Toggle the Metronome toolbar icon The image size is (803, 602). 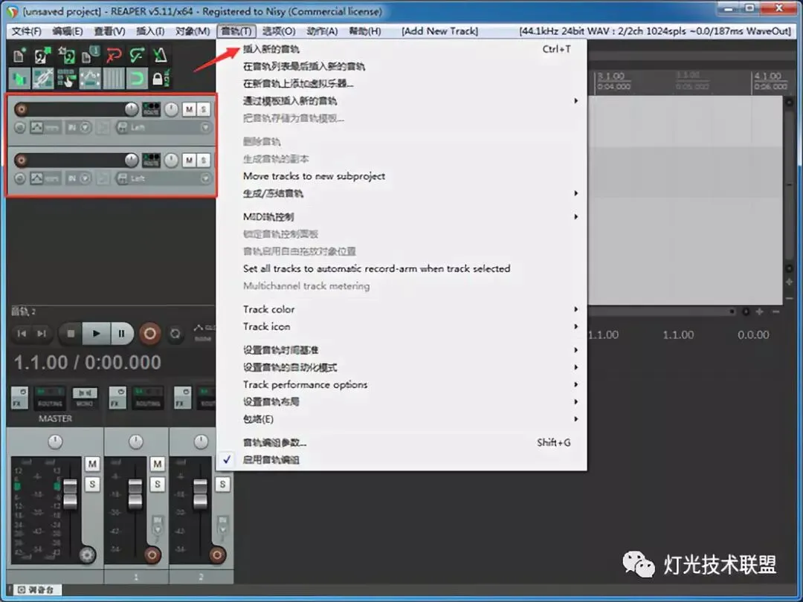[x=161, y=55]
